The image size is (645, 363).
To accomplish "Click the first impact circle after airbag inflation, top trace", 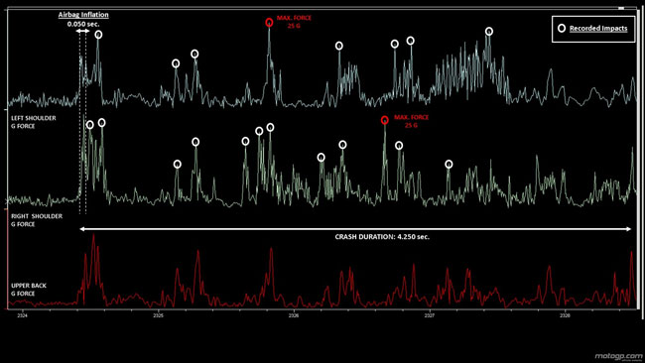I will (x=98, y=35).
